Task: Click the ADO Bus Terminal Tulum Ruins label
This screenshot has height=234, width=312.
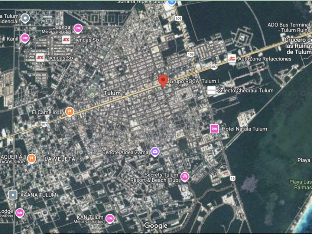Action: point(289,27)
